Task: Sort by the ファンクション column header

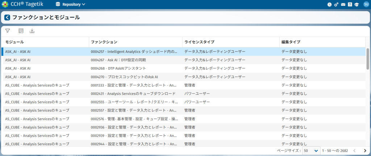Action: pos(104,42)
